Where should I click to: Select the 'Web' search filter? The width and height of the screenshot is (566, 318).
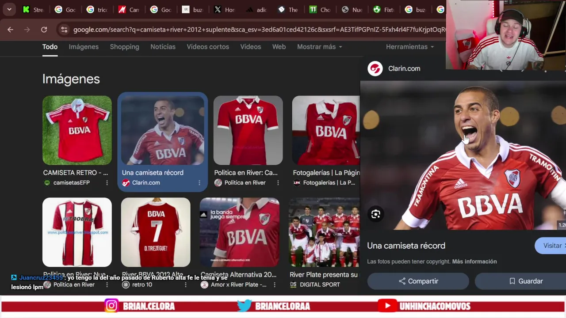pos(279,46)
